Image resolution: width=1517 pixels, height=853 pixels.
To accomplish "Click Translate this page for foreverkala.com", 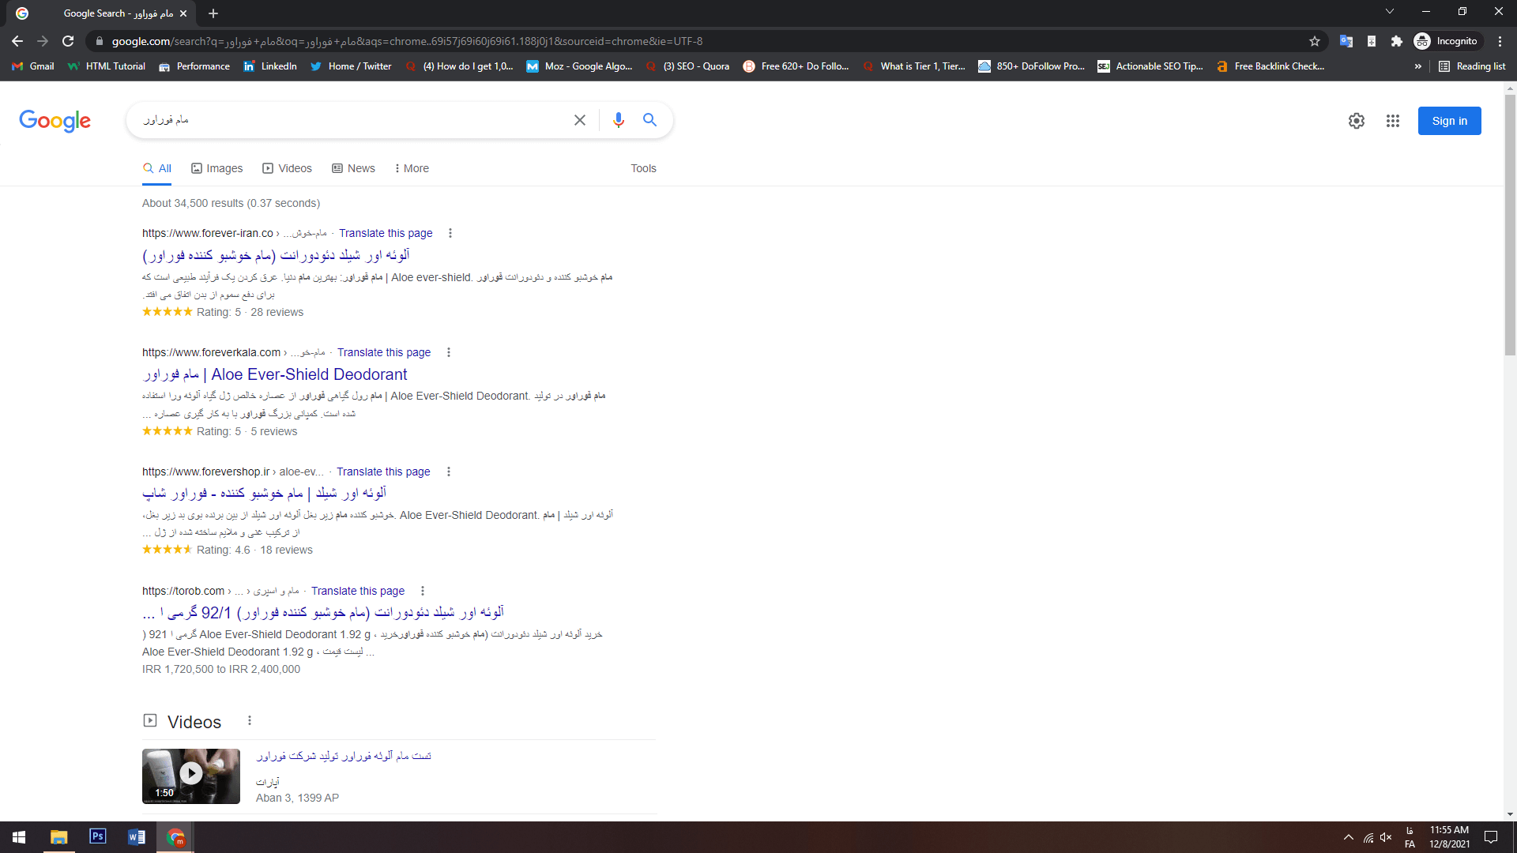I will coord(384,352).
